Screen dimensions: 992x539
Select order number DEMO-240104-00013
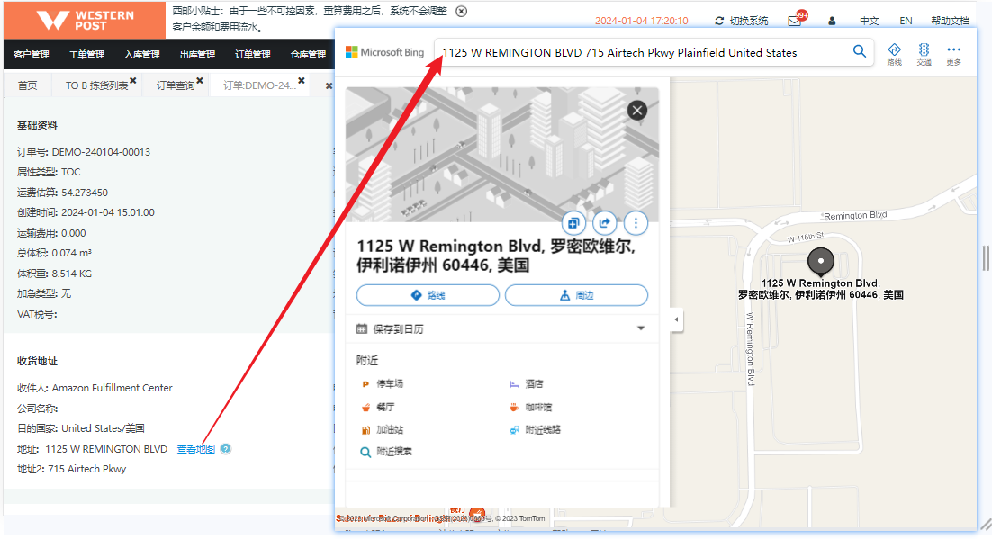(101, 152)
